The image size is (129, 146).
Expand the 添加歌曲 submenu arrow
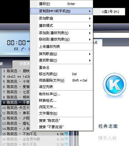click(x=90, y=18)
